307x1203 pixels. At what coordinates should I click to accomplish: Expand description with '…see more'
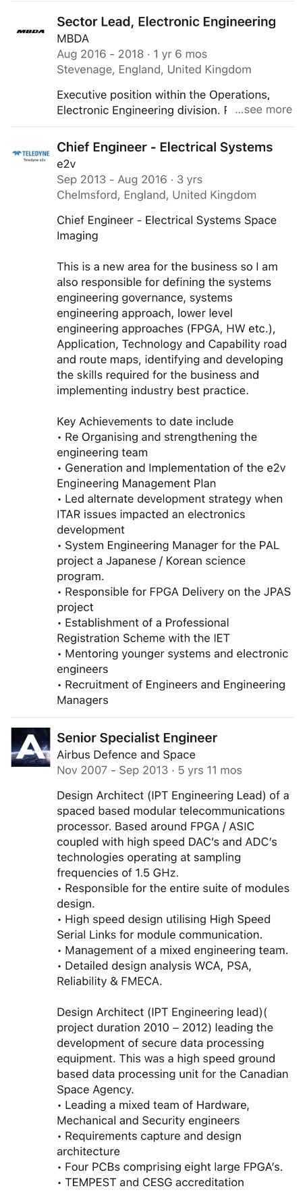pyautogui.click(x=263, y=110)
